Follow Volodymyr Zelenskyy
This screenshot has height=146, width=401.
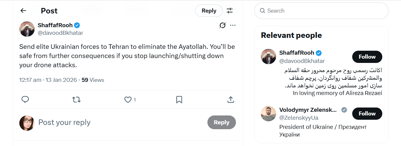[367, 114]
